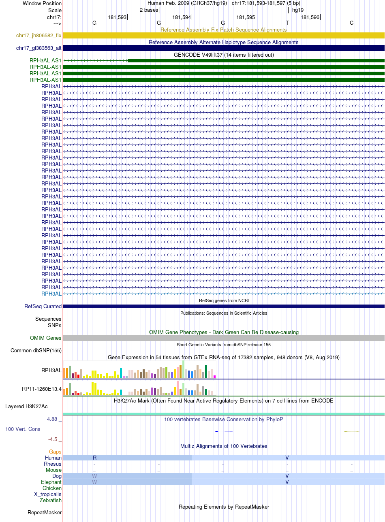
Task: Click the RP11-1260E13.4 label
Action: point(42,389)
